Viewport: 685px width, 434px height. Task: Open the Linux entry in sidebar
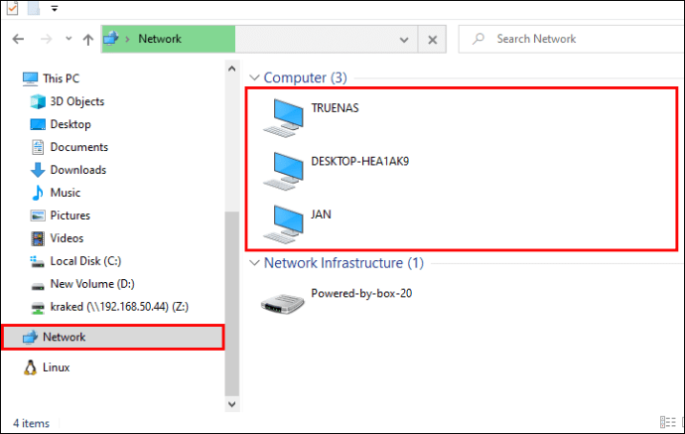[56, 367]
